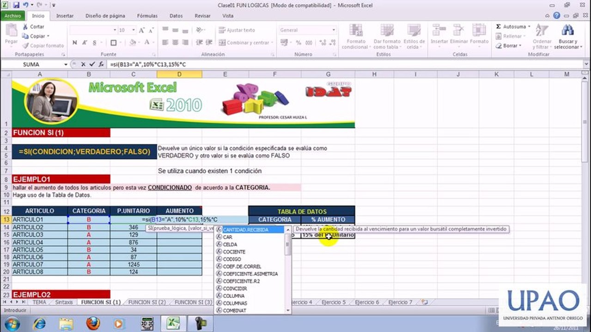591x332 pixels.
Task: Open Internet Explorer from taskbar
Action: click(x=40, y=323)
